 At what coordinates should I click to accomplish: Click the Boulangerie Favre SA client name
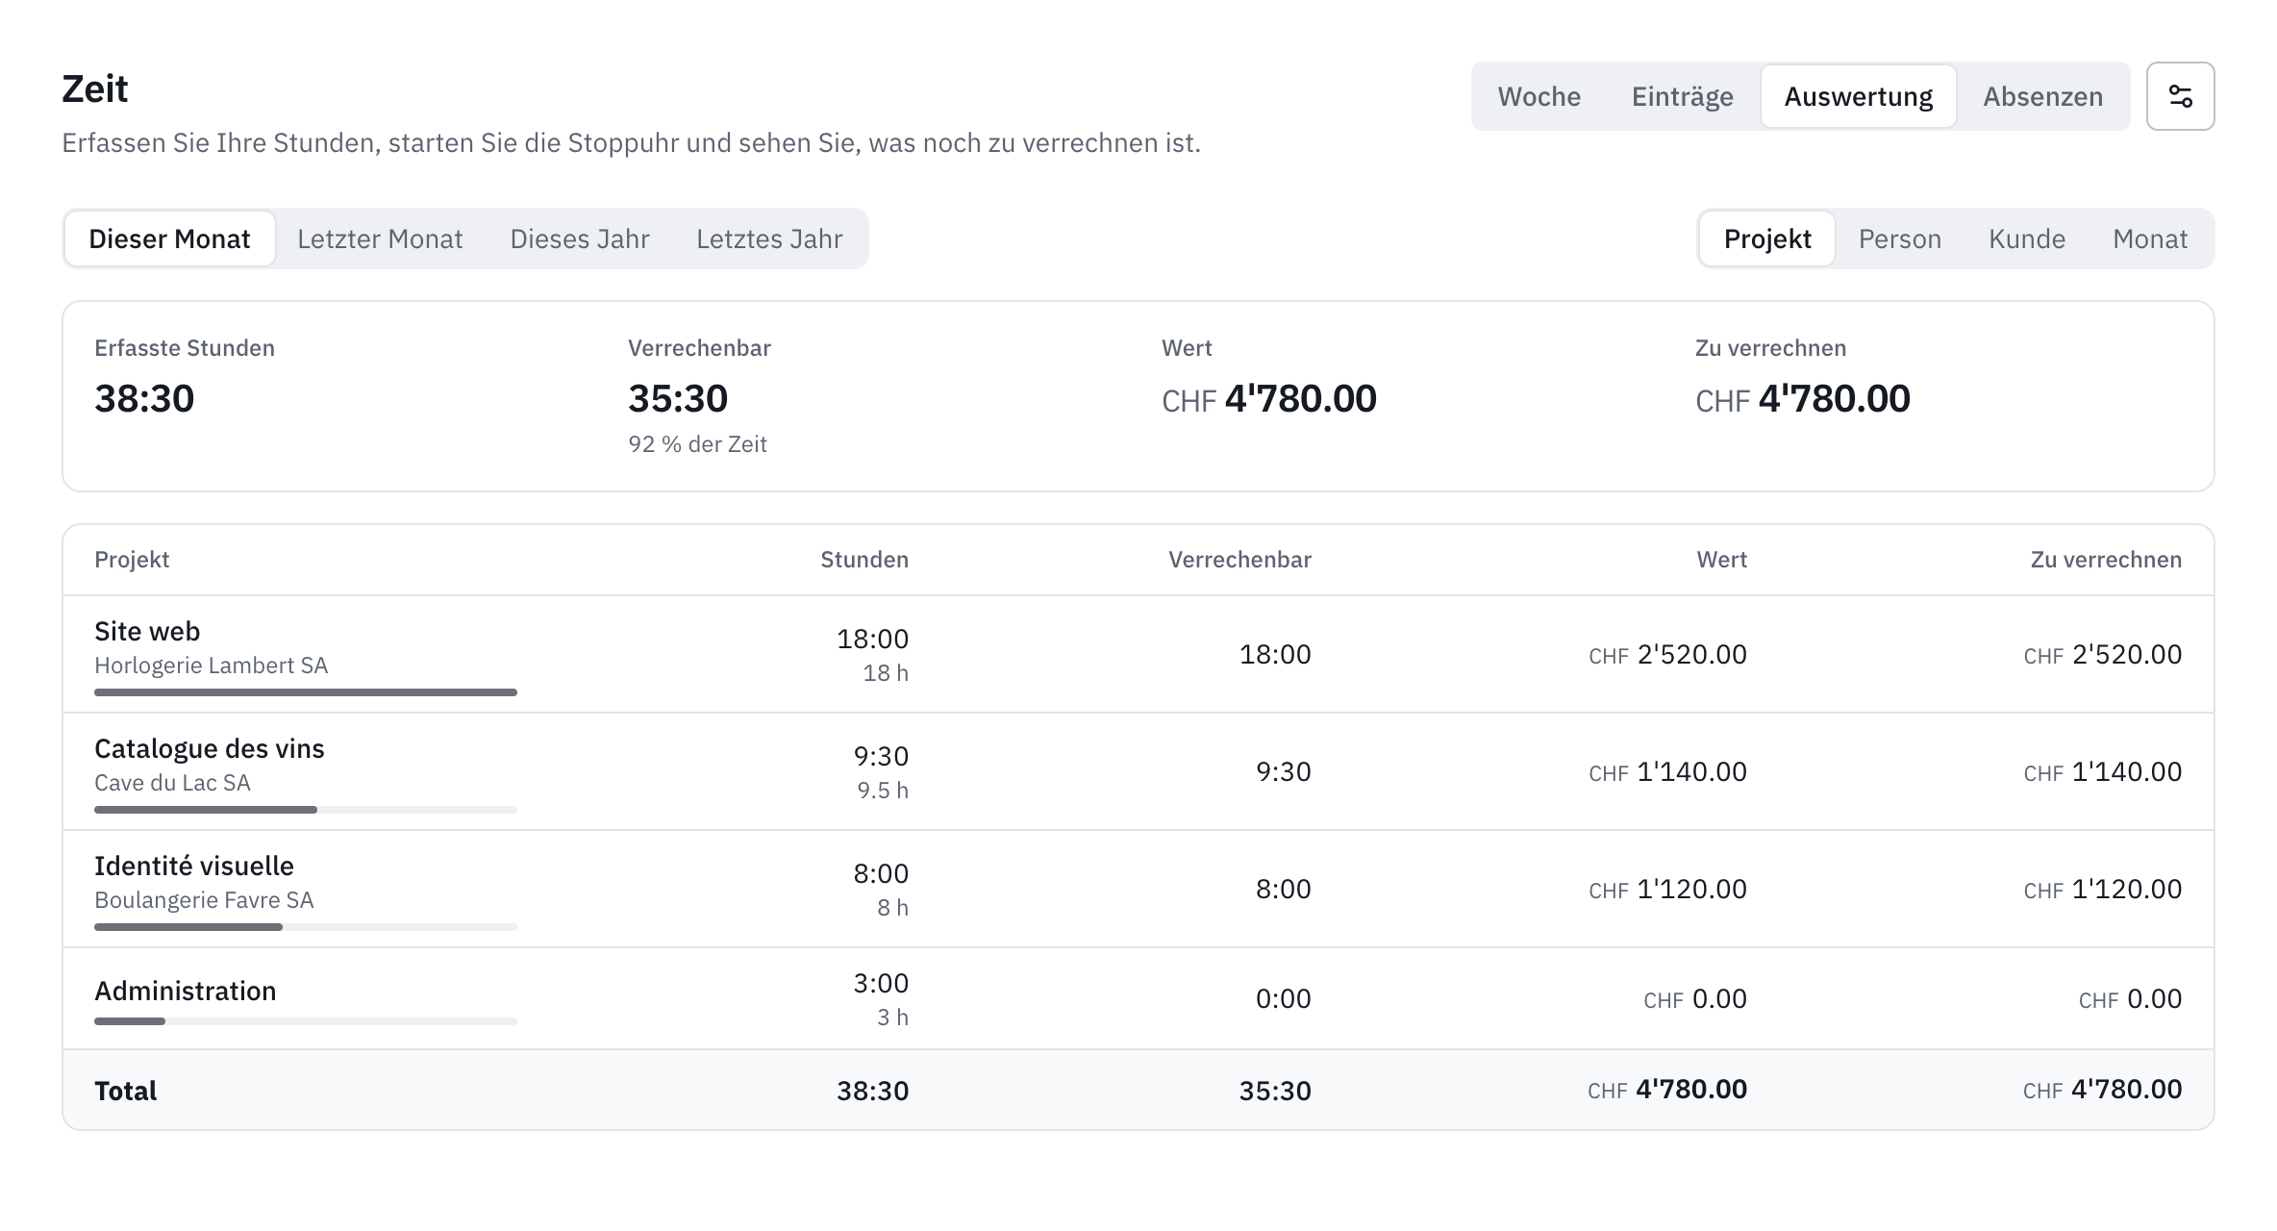click(204, 900)
